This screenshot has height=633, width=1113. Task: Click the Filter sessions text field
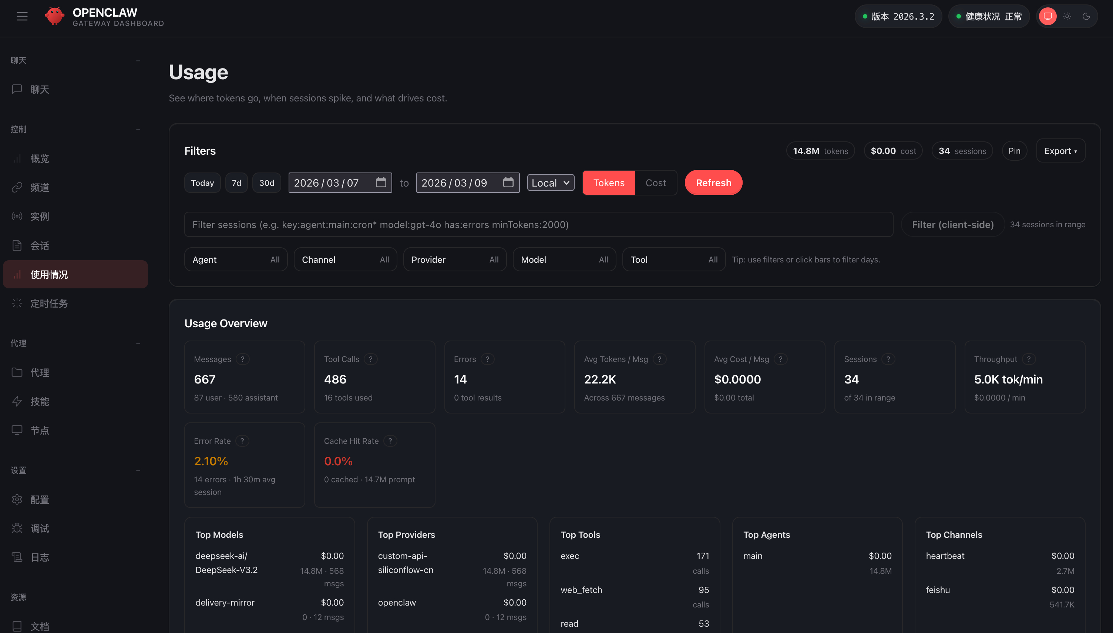click(x=538, y=224)
